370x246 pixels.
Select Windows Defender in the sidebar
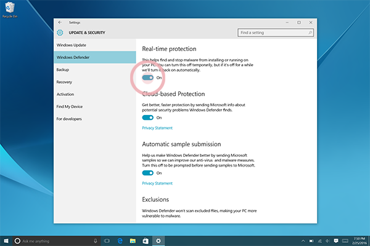coord(95,57)
